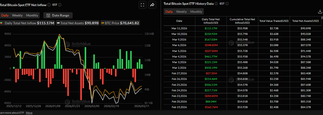This screenshot has height=115, width=323.
Task: Click the Daily Total Net Inflow(USD) column header
Action: [x=211, y=21]
